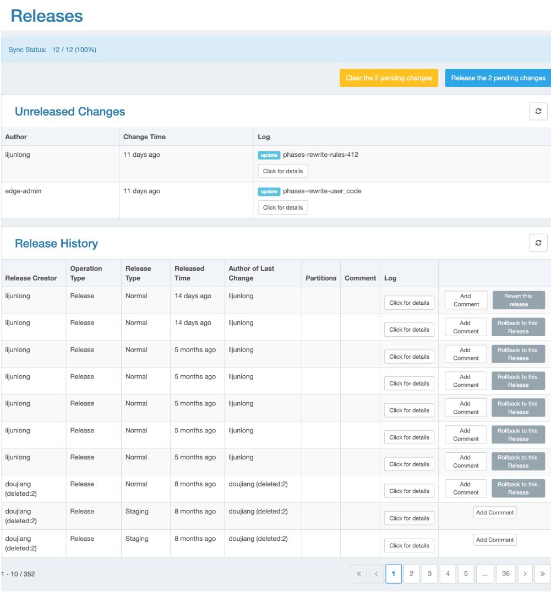Click the update badge beside phases-rewrite-user_code
The width and height of the screenshot is (551, 592).
tap(269, 191)
